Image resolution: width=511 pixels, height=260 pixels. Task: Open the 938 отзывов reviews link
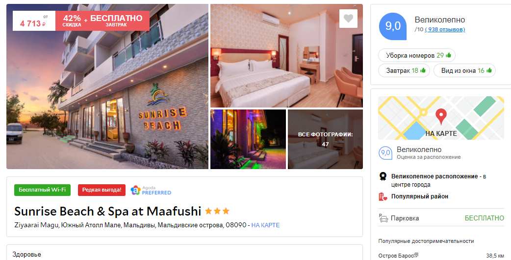(x=445, y=29)
